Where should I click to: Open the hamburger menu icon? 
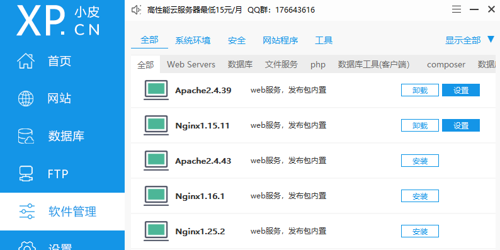[457, 9]
